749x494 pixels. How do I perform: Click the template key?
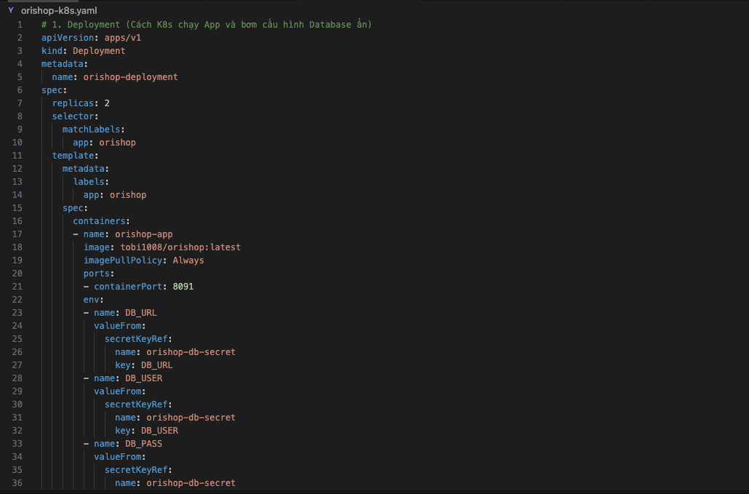pyautogui.click(x=73, y=156)
